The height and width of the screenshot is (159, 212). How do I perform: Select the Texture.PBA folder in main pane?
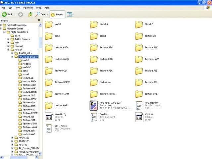(101, 71)
